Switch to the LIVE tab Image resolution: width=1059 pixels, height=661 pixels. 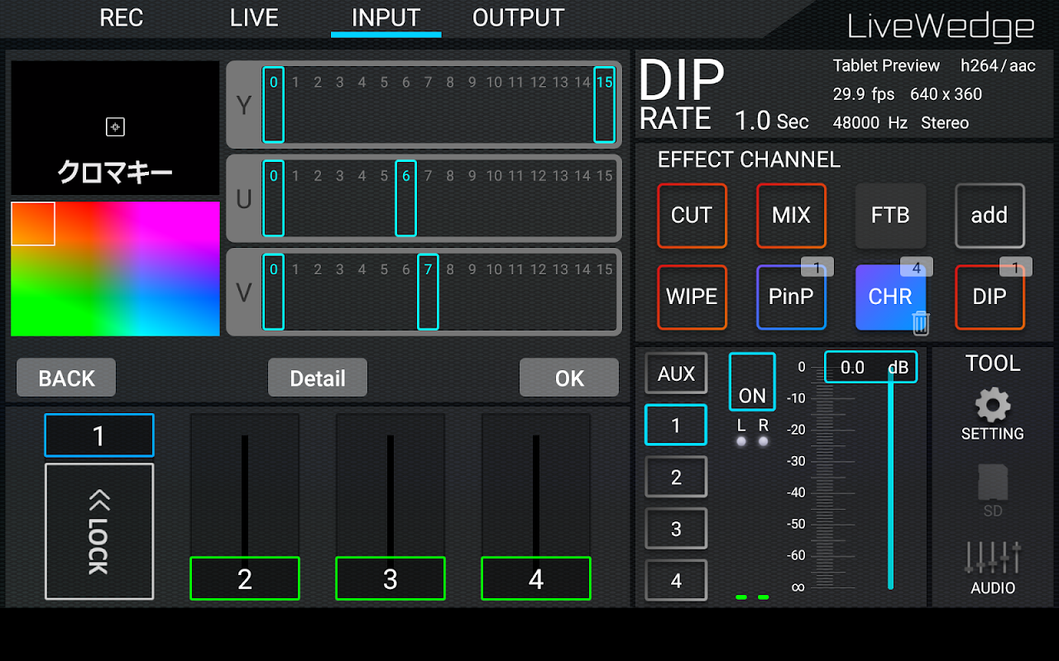tap(254, 18)
